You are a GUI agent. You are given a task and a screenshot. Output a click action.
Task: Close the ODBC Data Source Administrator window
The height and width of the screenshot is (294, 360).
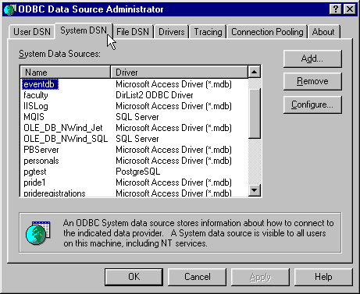coord(350,9)
